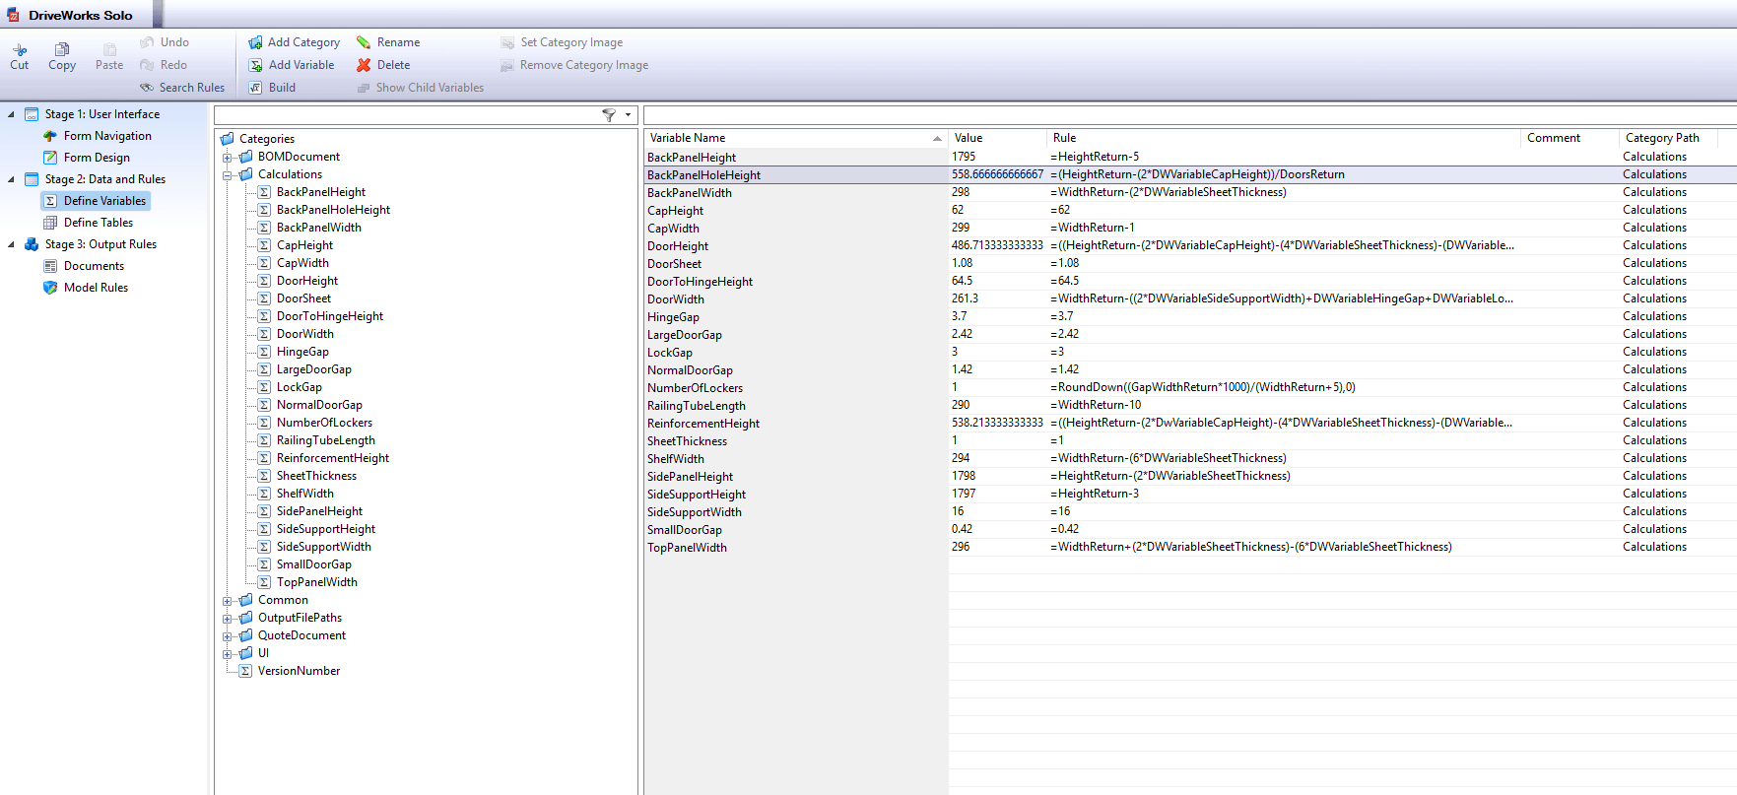Click the category filter text field
Image resolution: width=1737 pixels, height=795 pixels.
coord(406,115)
